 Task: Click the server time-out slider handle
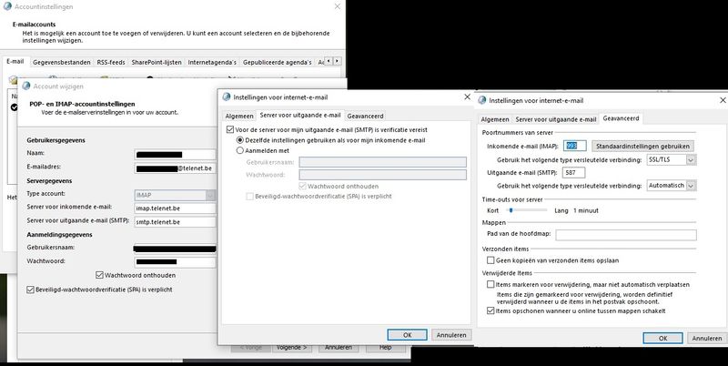(511, 209)
